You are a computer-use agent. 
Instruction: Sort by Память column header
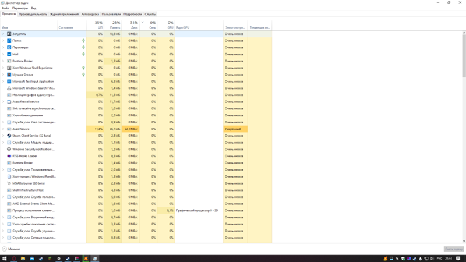pos(113,25)
